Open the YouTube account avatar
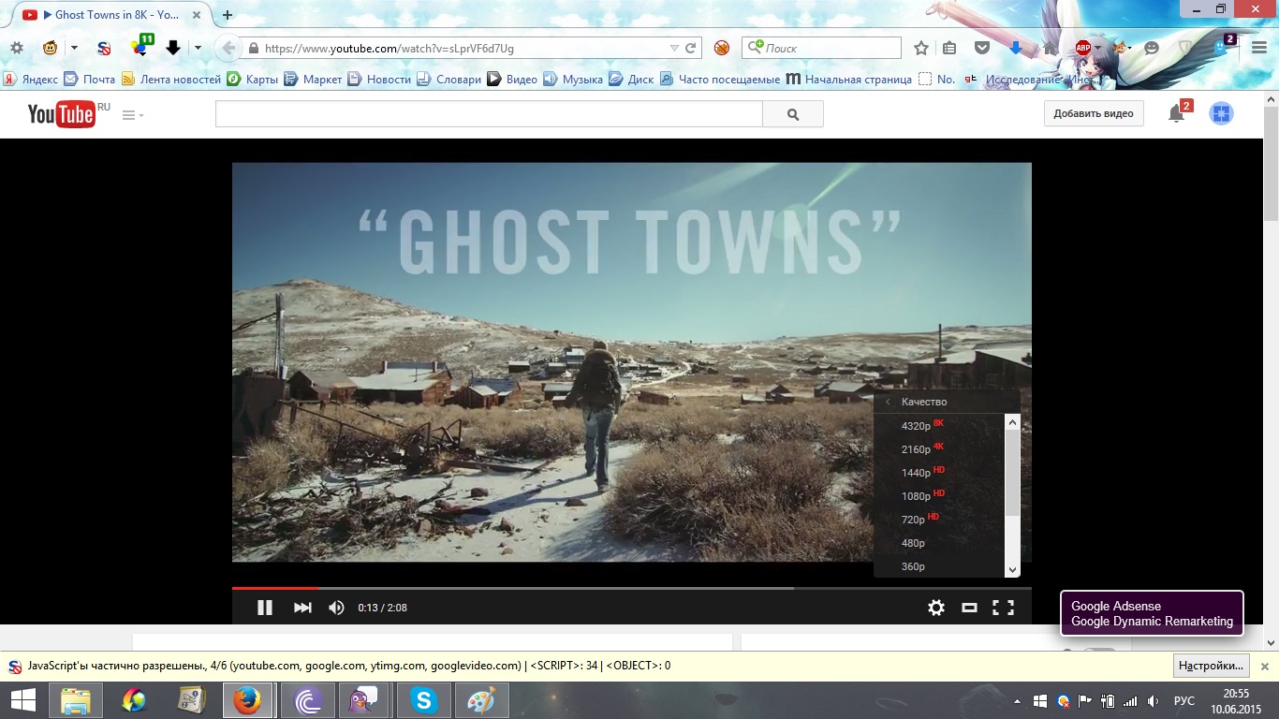The height and width of the screenshot is (719, 1279). coord(1221,114)
